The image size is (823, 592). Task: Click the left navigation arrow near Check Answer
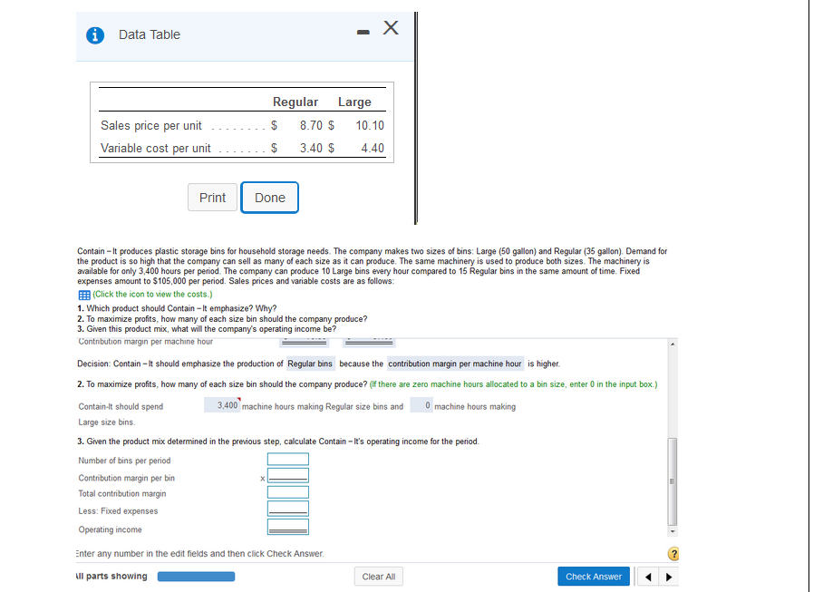pos(649,576)
